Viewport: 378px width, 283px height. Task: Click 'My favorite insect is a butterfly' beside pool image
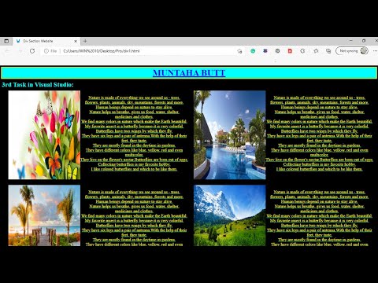tap(319, 127)
